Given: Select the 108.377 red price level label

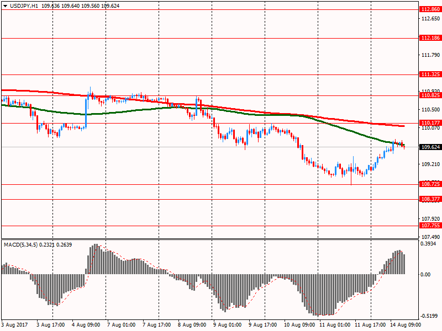Looking at the screenshot, I should (x=430, y=199).
